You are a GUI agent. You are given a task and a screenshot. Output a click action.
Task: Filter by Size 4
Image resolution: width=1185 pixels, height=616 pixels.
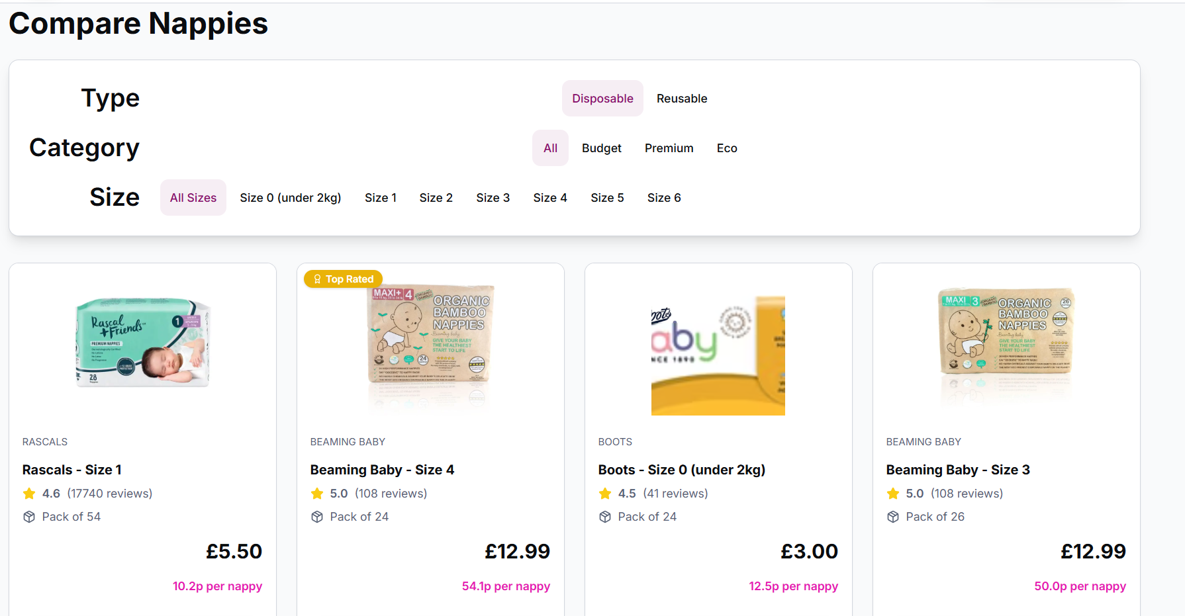click(550, 198)
